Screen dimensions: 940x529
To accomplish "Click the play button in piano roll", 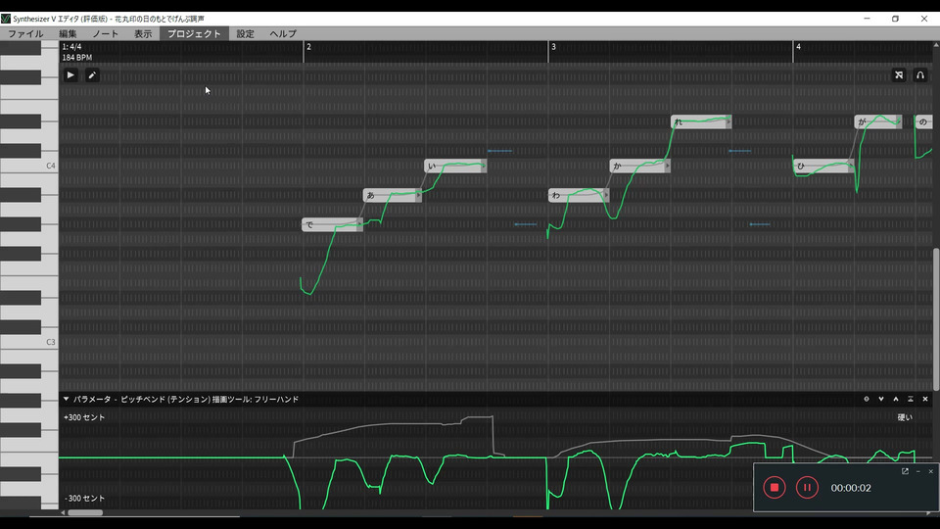I will (x=70, y=75).
